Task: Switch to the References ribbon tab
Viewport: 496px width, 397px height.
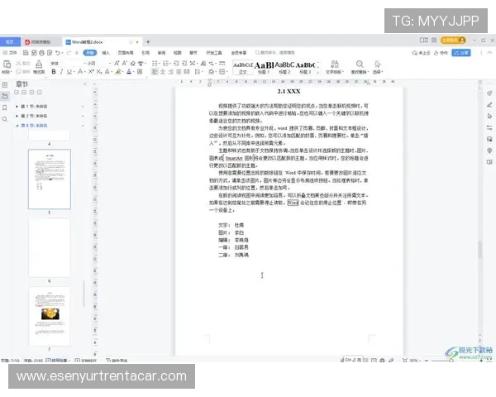Action: coord(145,53)
